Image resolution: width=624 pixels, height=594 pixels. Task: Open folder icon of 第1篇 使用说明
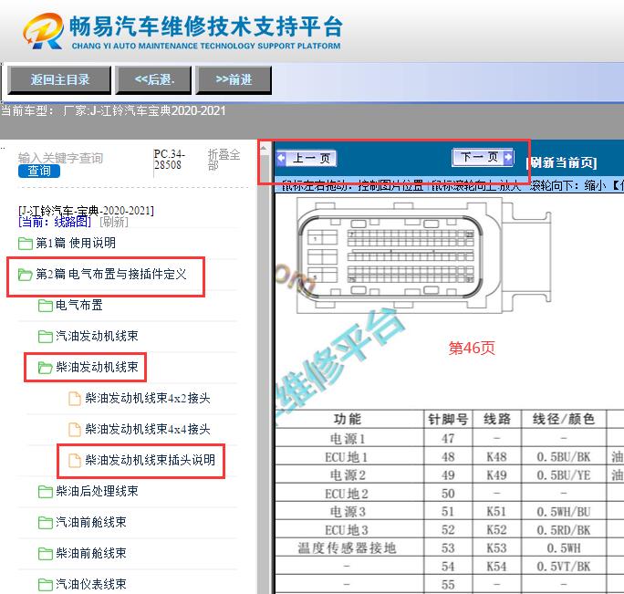26,244
